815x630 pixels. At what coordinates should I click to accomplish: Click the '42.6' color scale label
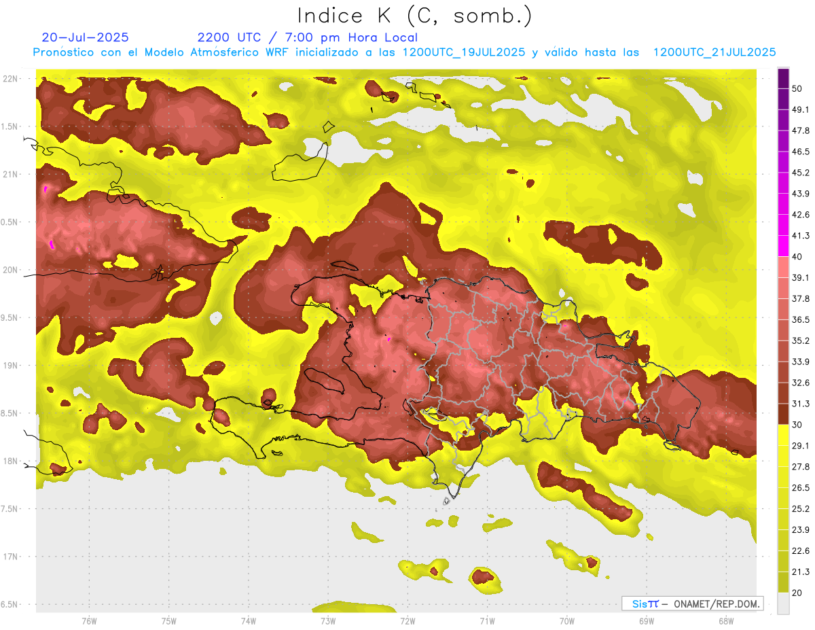[801, 215]
